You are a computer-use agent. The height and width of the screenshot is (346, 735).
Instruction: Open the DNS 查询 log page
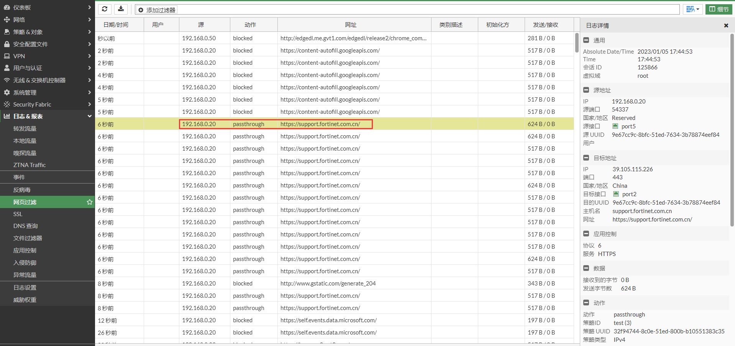click(25, 226)
